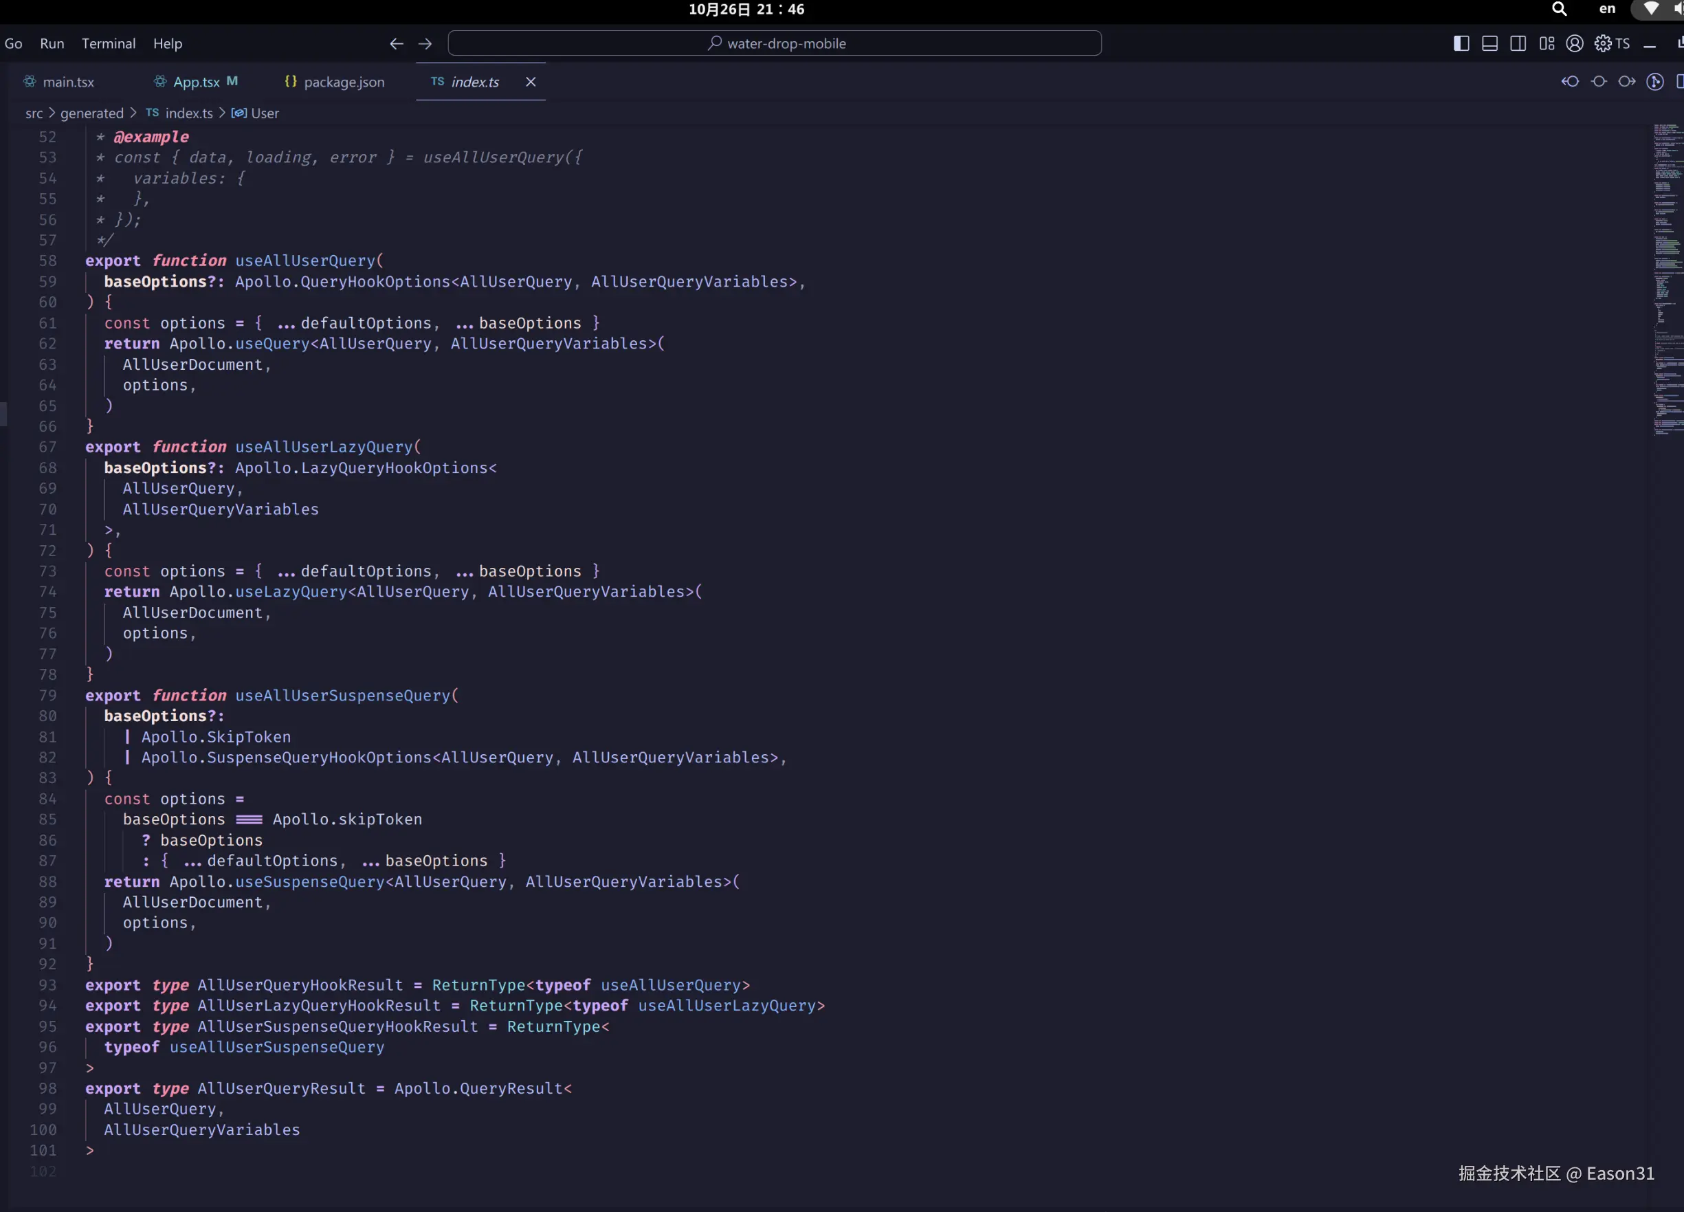This screenshot has height=1212, width=1684.
Task: Open the water-drop-mobile command center search
Action: [x=775, y=43]
